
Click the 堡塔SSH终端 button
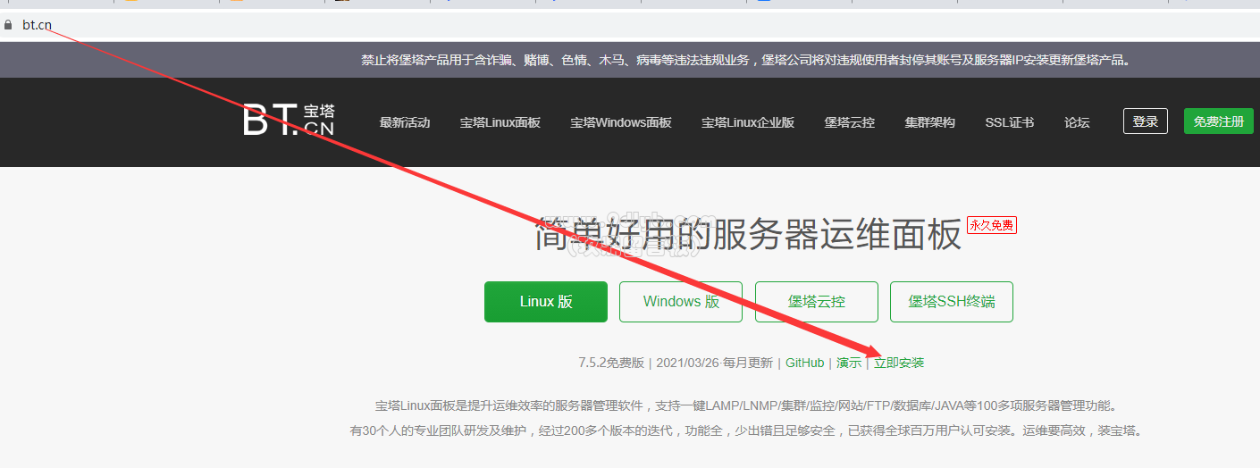(x=952, y=302)
